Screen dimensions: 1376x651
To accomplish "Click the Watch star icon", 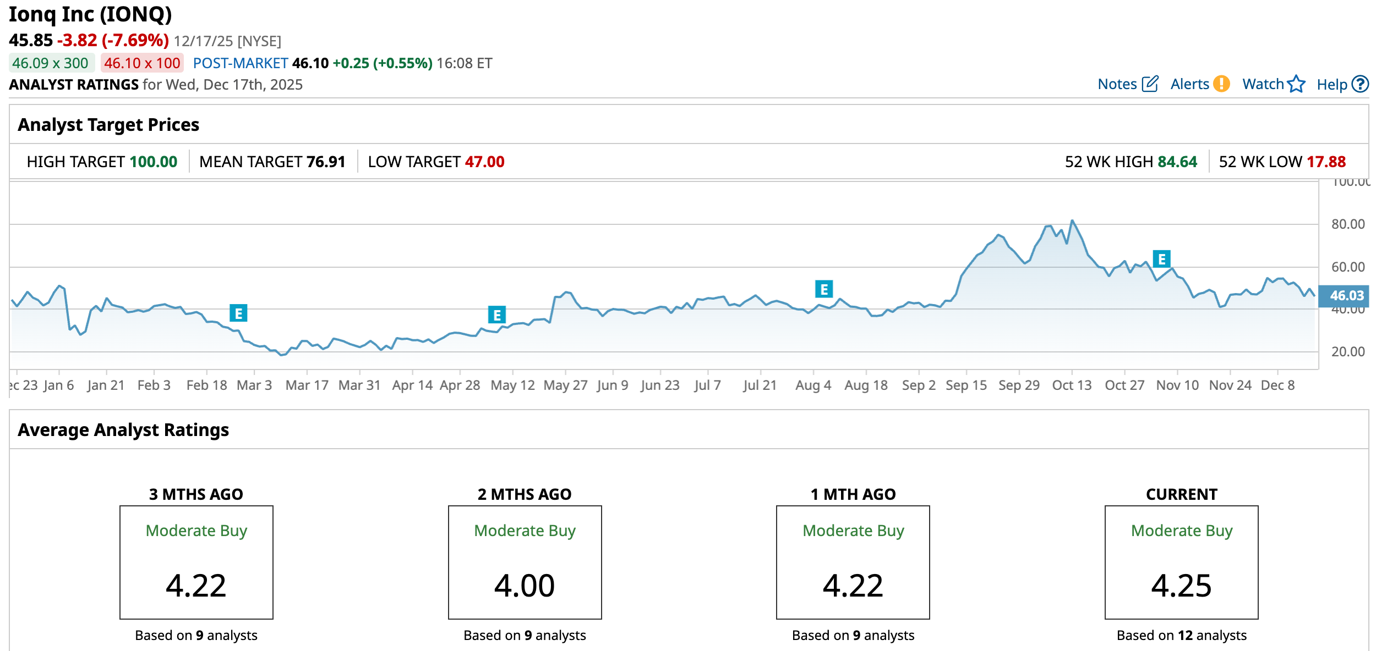I will coord(1296,84).
